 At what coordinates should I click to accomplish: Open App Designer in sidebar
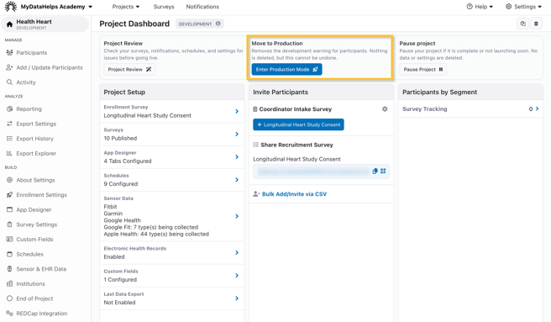tap(34, 209)
